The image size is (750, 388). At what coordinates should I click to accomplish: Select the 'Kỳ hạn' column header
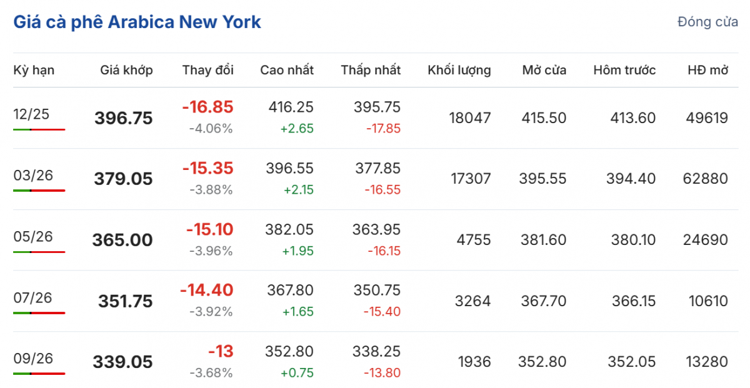pos(34,70)
